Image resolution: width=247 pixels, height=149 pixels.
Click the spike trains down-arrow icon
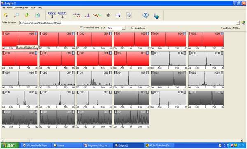coord(63,15)
